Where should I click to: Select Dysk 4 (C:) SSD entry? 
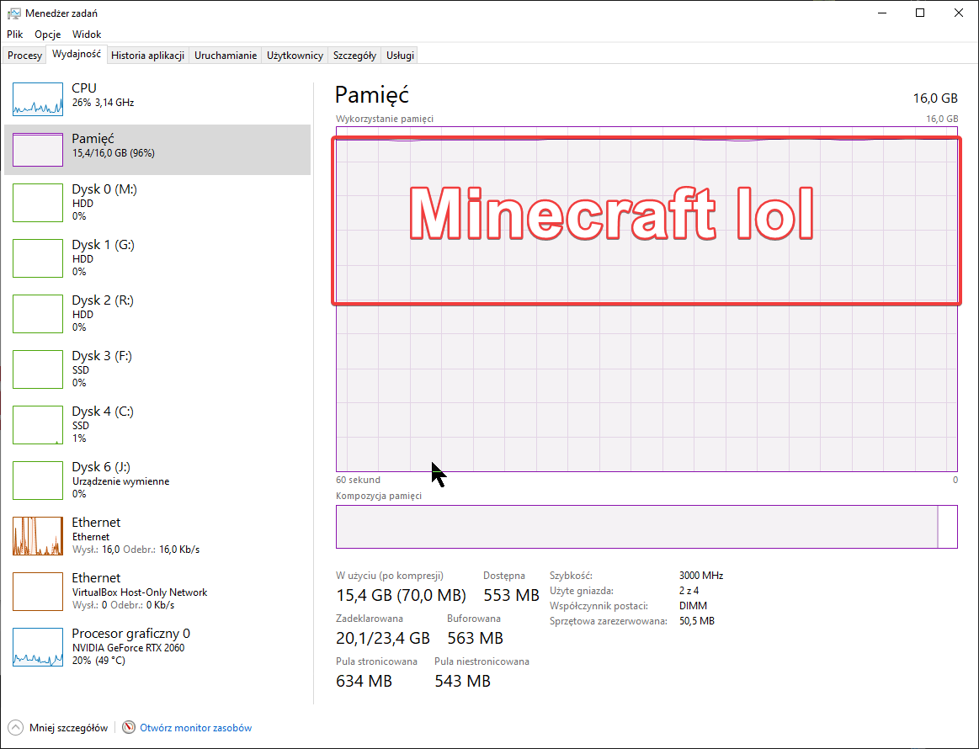coord(102,424)
